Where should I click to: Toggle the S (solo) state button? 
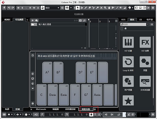point(22,8)
